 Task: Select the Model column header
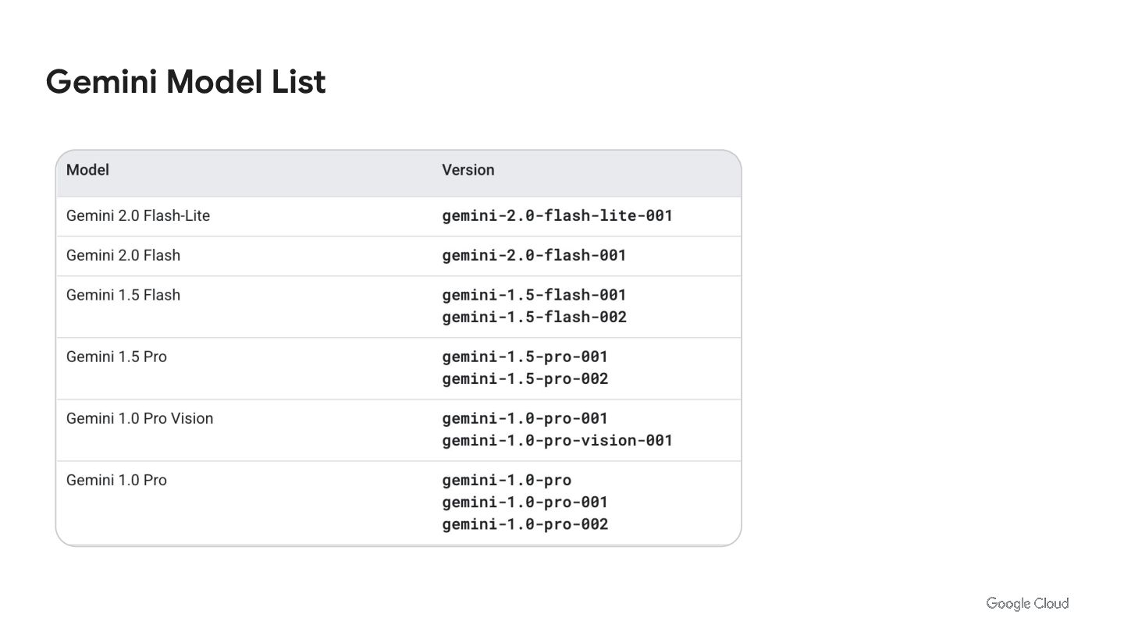click(87, 170)
